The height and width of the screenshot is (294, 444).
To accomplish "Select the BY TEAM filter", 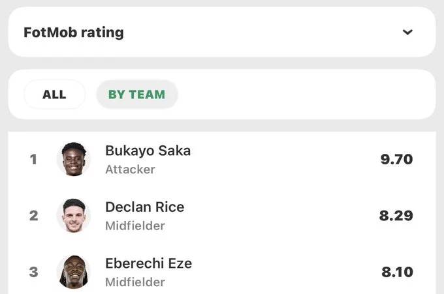I will 137,95.
